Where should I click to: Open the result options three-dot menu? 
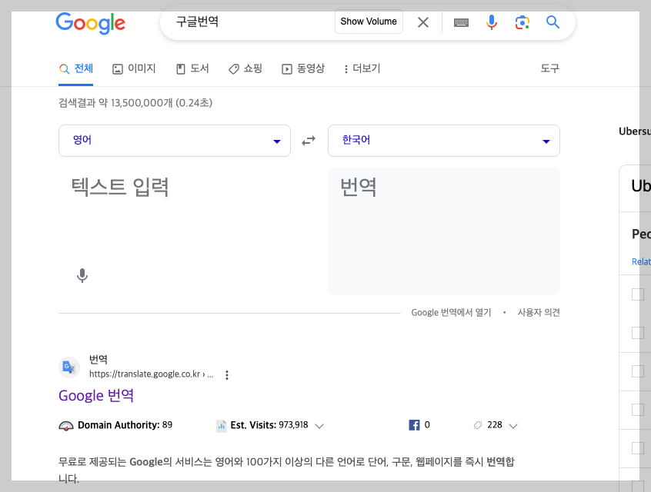tap(227, 375)
